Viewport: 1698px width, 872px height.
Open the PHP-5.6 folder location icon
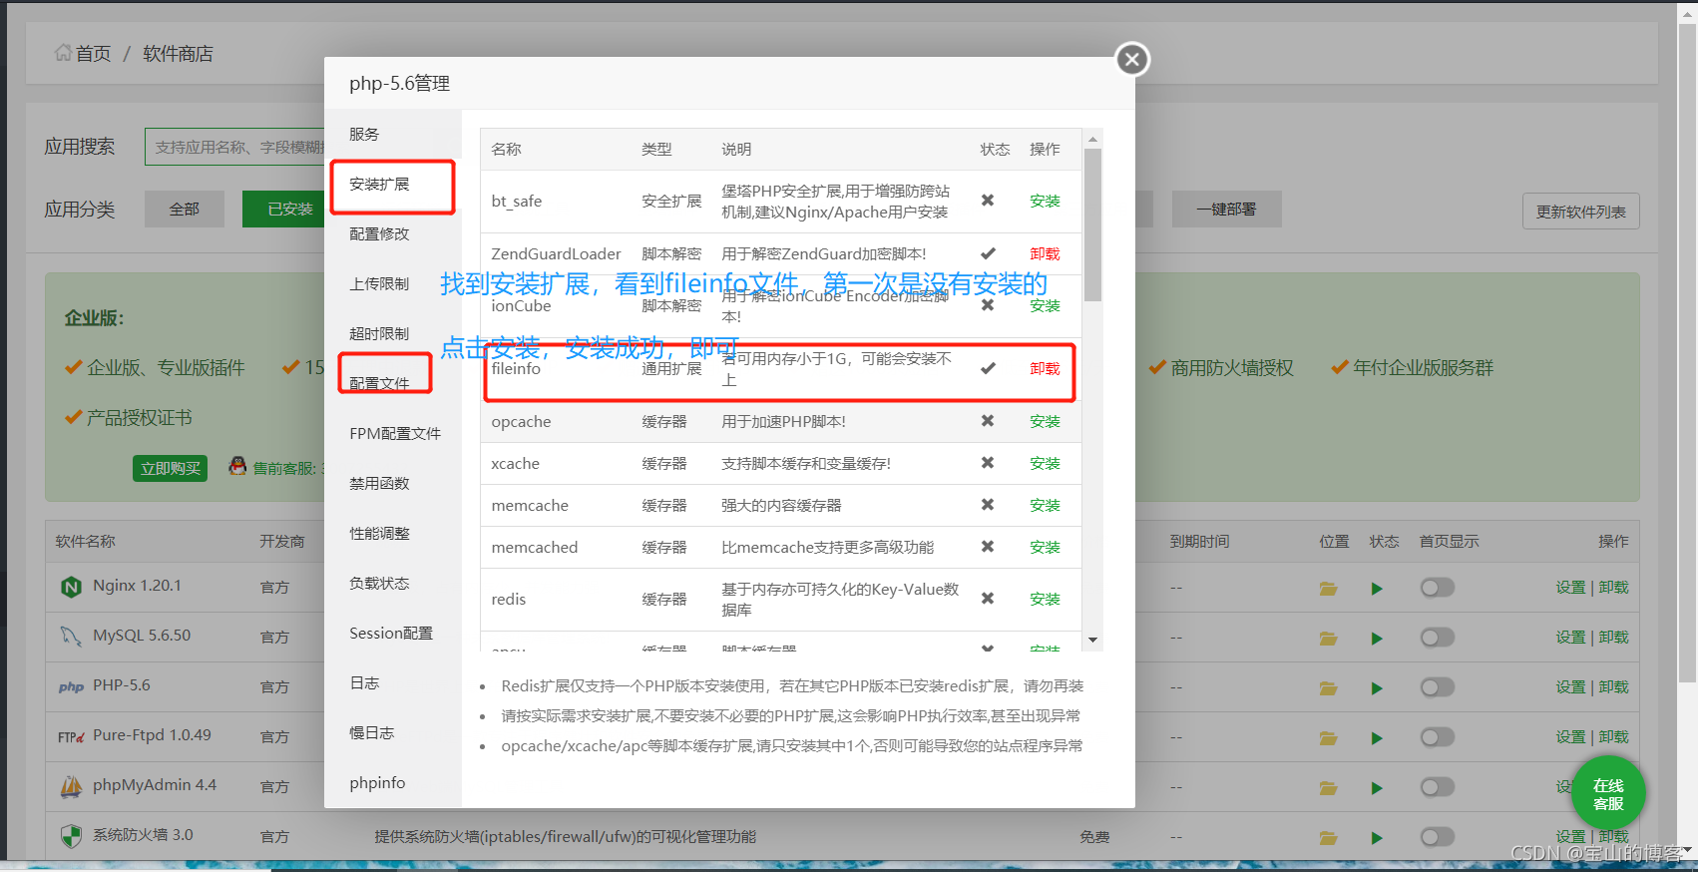click(x=1328, y=688)
